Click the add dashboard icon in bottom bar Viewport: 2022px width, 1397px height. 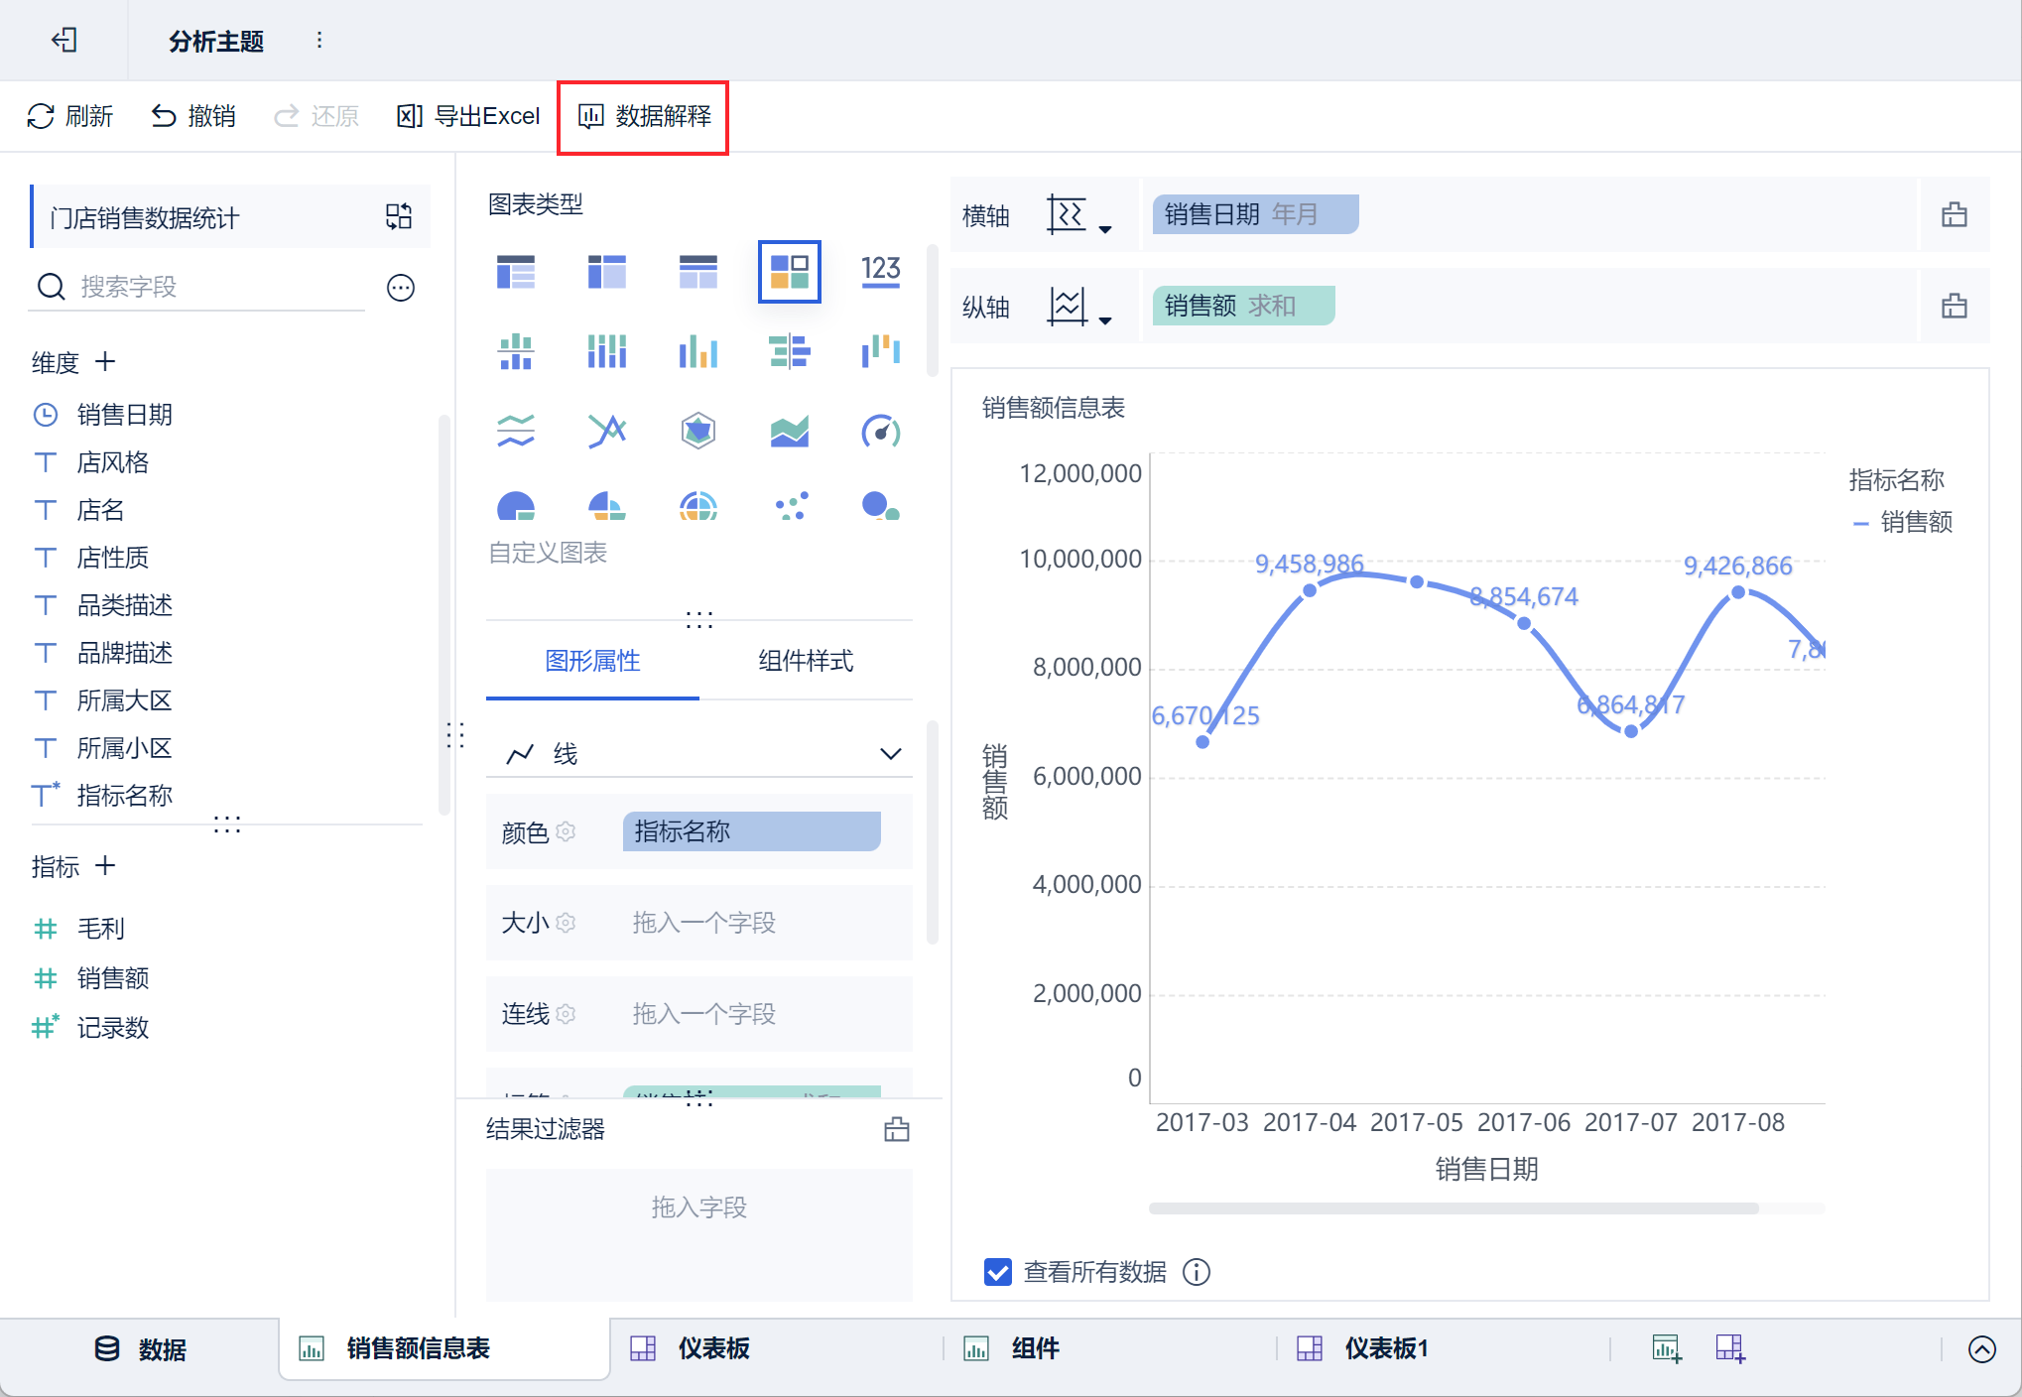[x=1730, y=1348]
